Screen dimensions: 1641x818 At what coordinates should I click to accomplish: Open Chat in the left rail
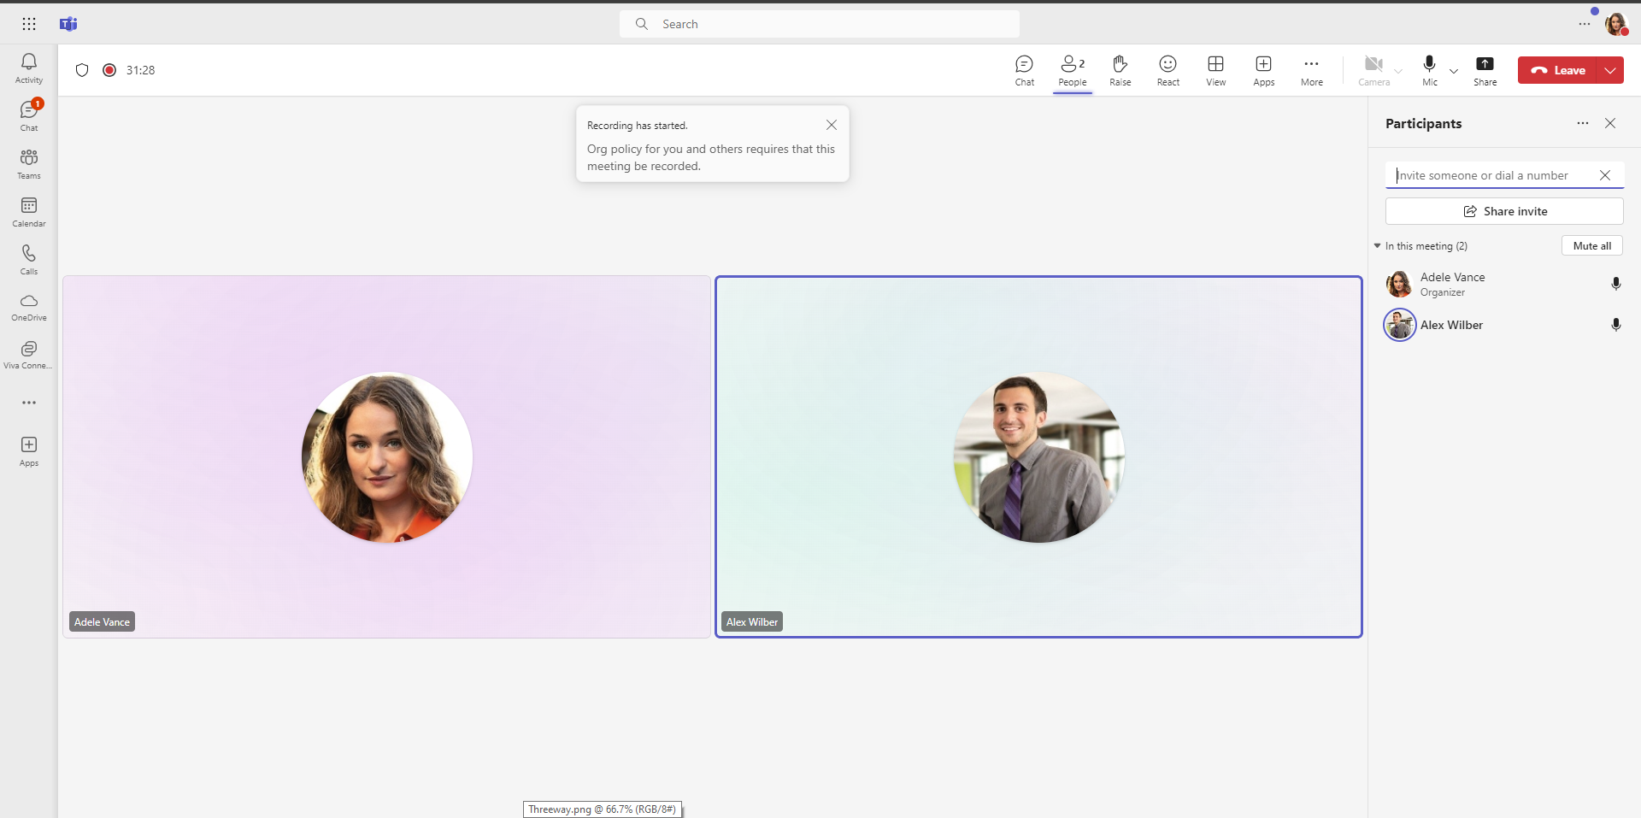click(x=29, y=116)
